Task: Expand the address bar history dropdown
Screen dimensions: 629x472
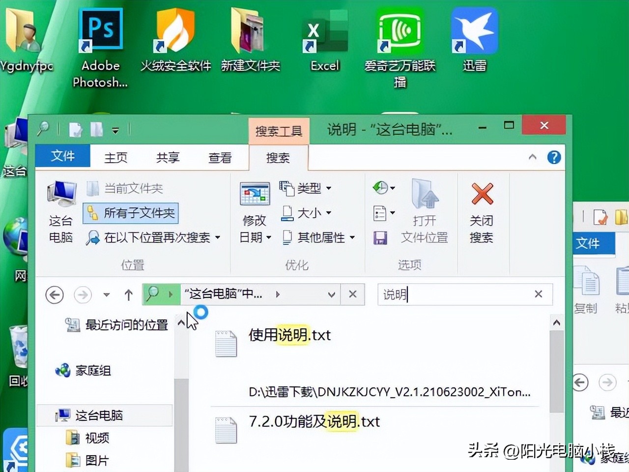Action: pos(331,295)
